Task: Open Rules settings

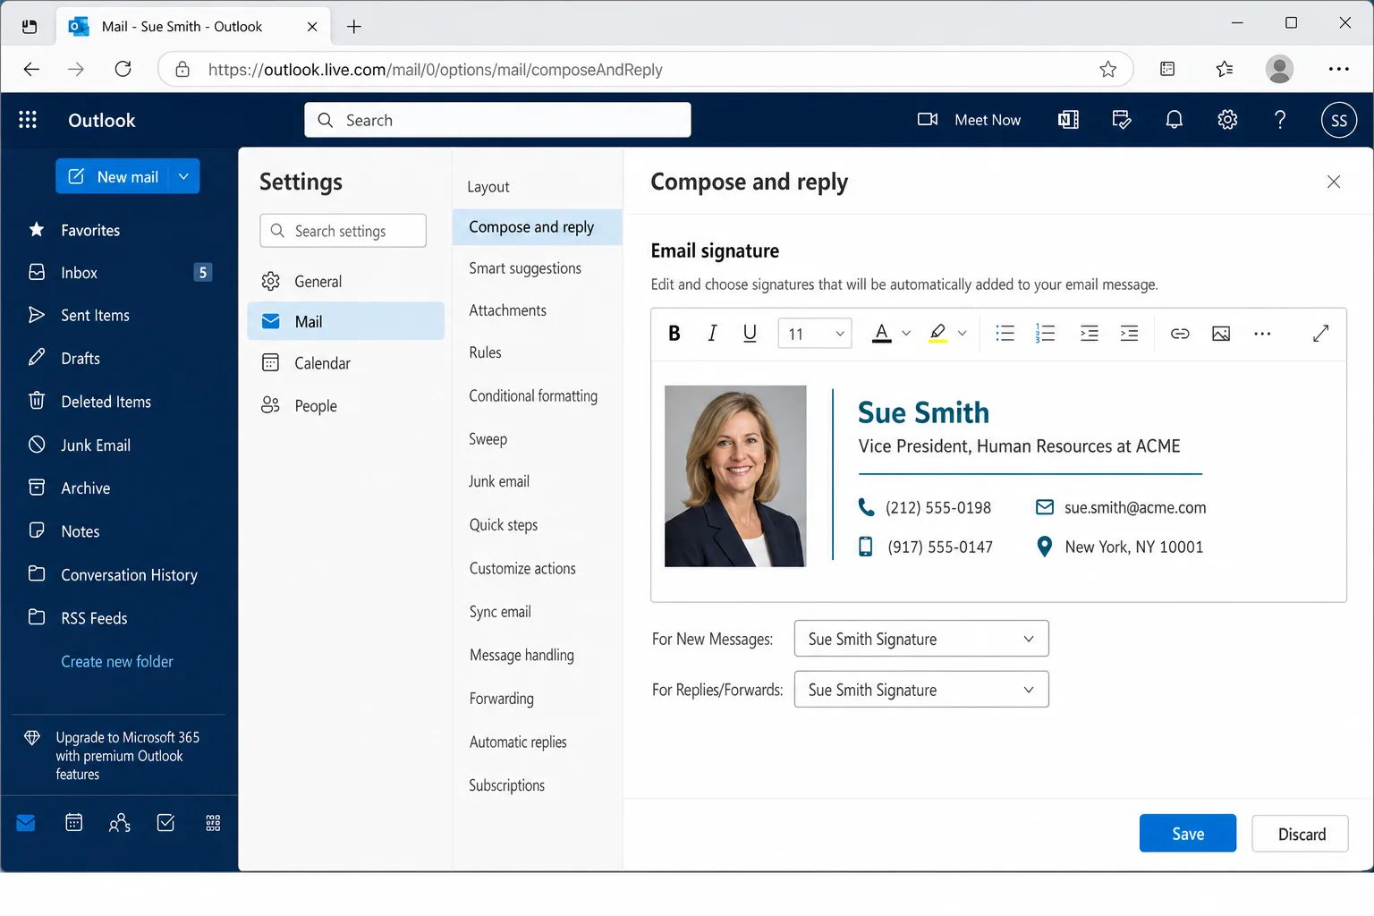Action: click(x=485, y=352)
